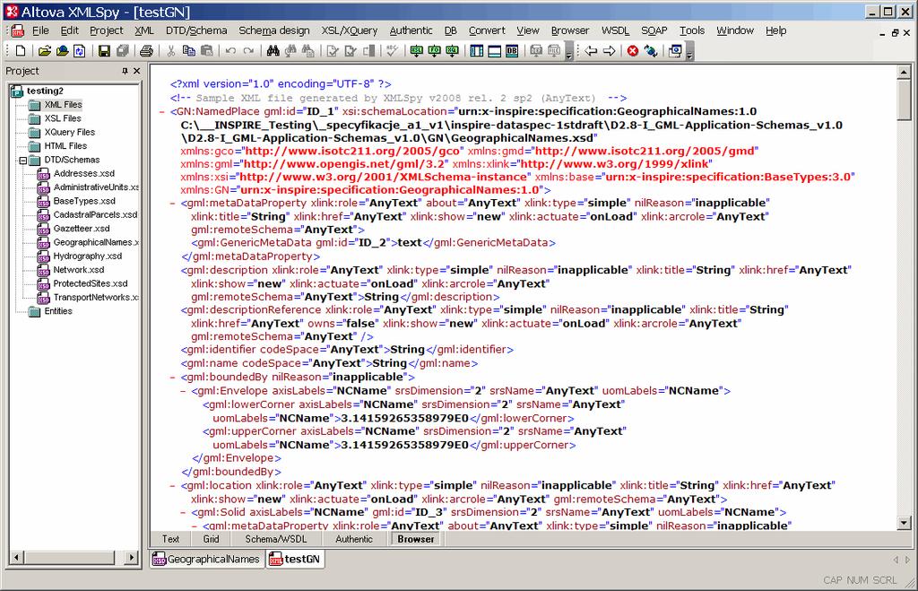Click the Open file folder icon
Viewport: 918px width, 591px height.
(x=45, y=51)
